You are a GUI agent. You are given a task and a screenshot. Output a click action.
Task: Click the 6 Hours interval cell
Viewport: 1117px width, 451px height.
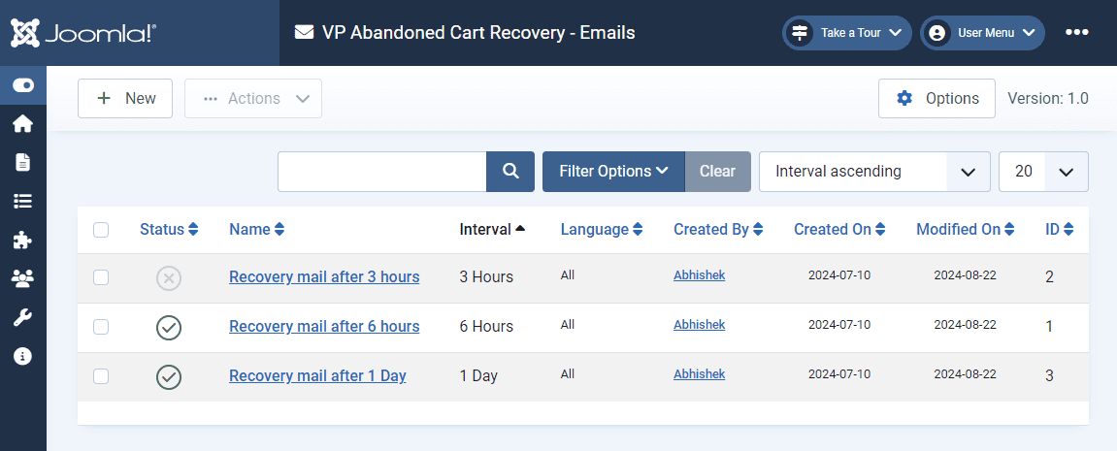tap(486, 326)
